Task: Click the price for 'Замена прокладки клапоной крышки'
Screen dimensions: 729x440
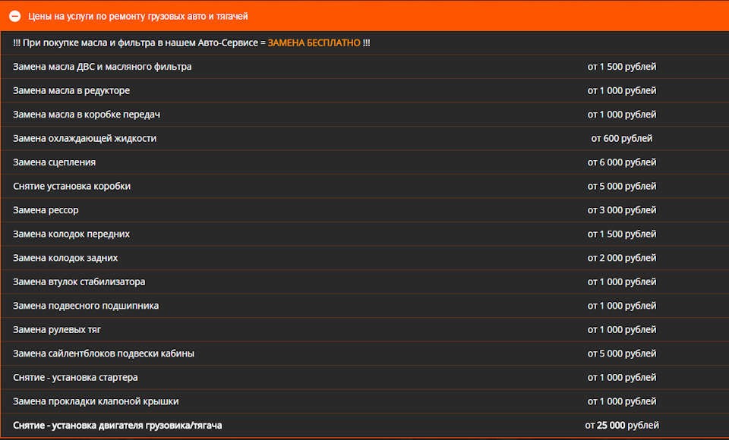Action: click(622, 401)
